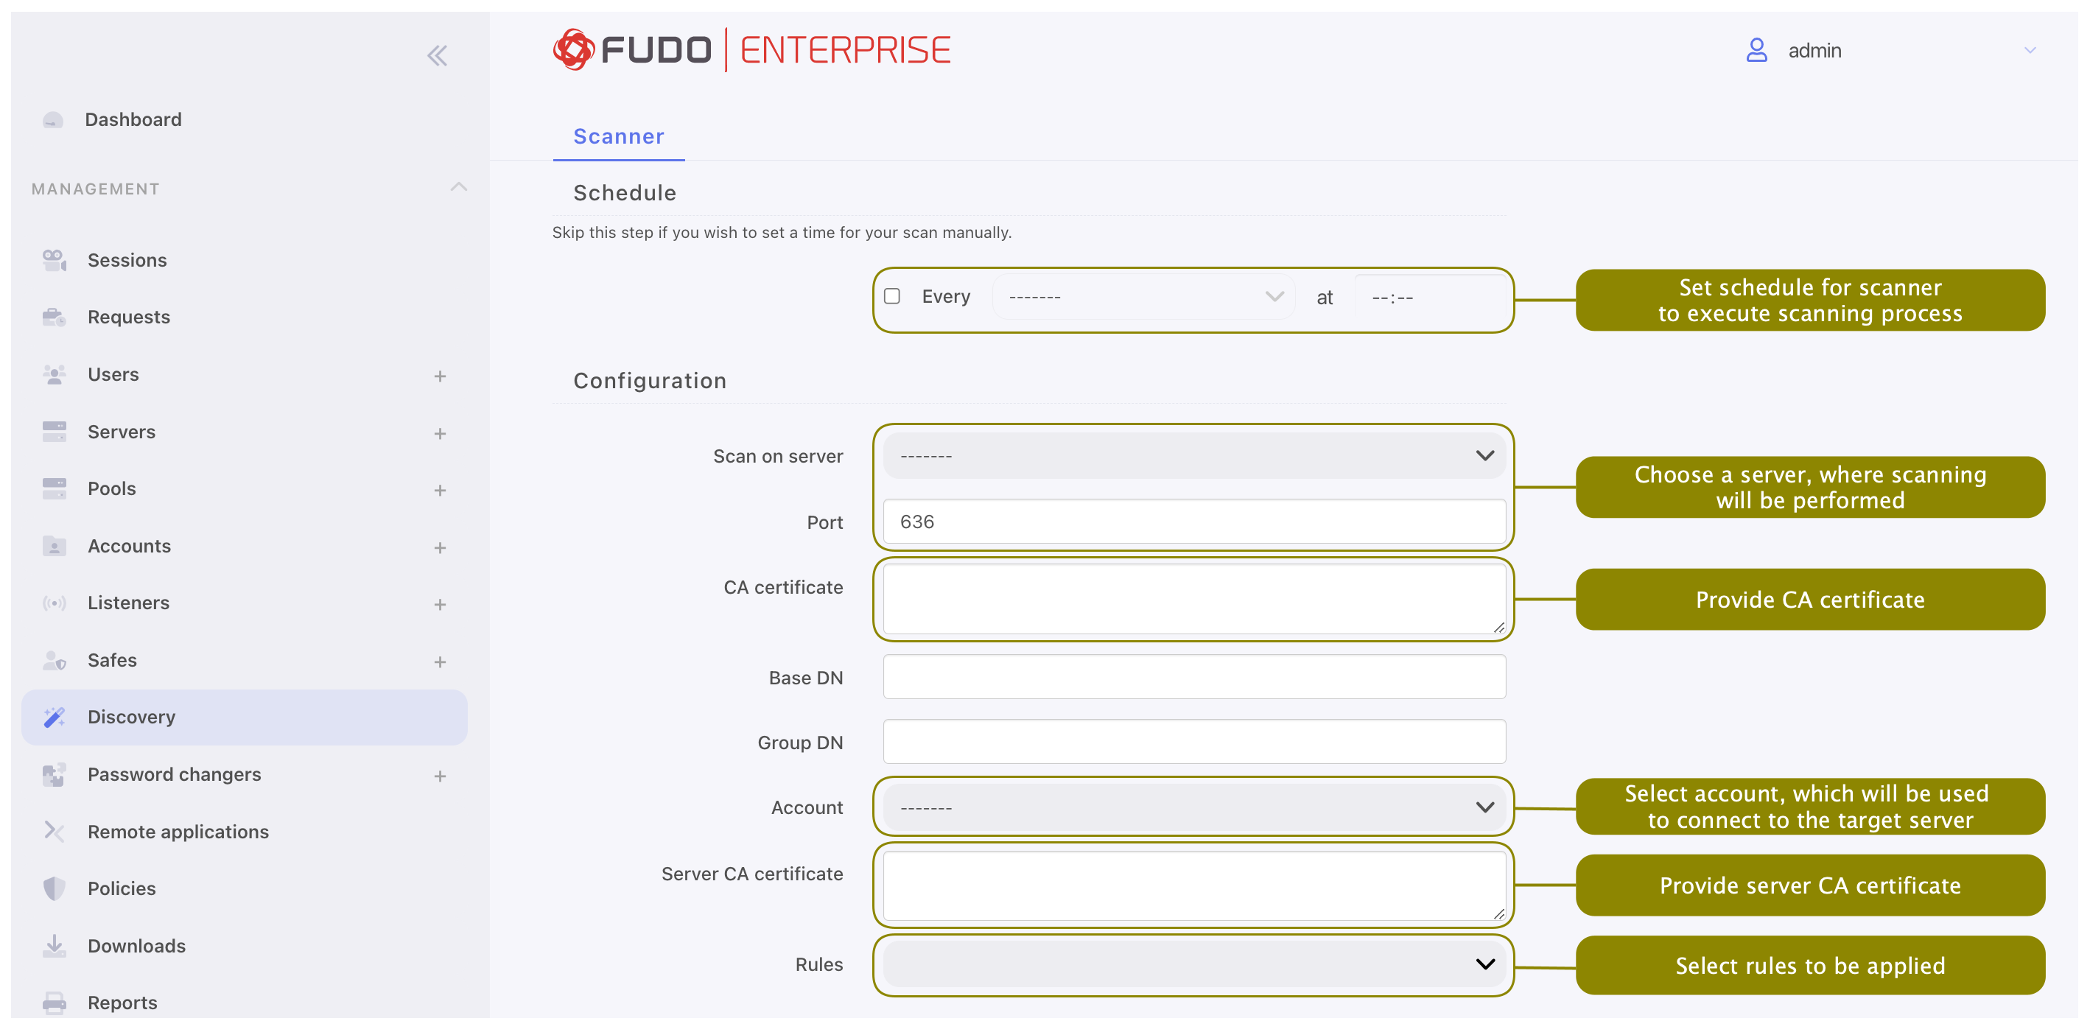Enable the Every schedule checkbox
The height and width of the screenshot is (1035, 2090).
pyautogui.click(x=892, y=296)
